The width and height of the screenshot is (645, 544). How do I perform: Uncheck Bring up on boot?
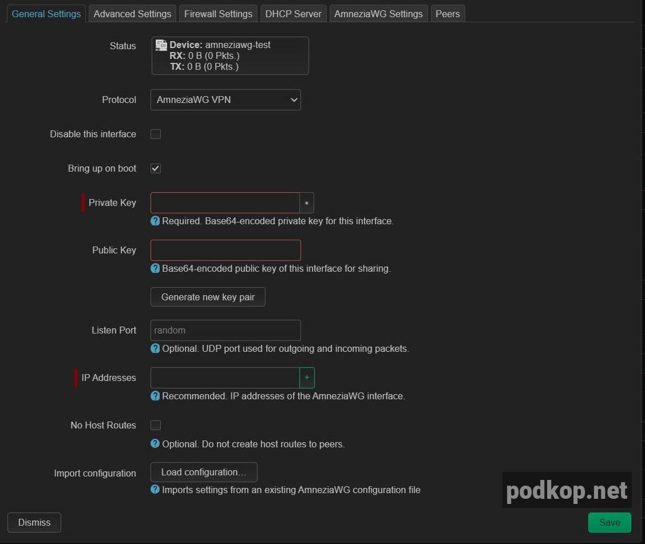tap(155, 168)
